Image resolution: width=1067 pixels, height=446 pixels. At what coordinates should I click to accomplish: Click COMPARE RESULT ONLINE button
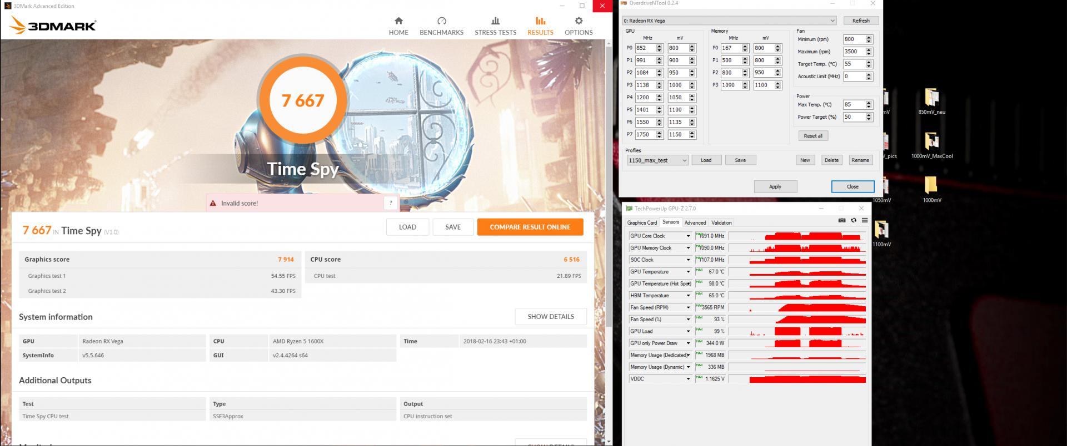coord(530,227)
